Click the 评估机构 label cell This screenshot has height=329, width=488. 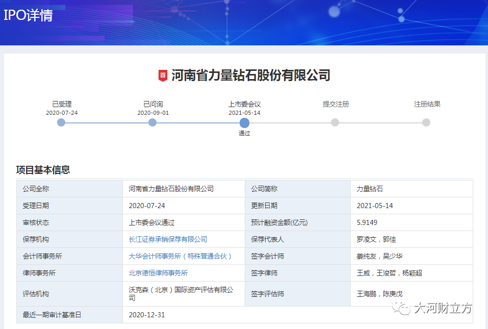tap(70, 294)
